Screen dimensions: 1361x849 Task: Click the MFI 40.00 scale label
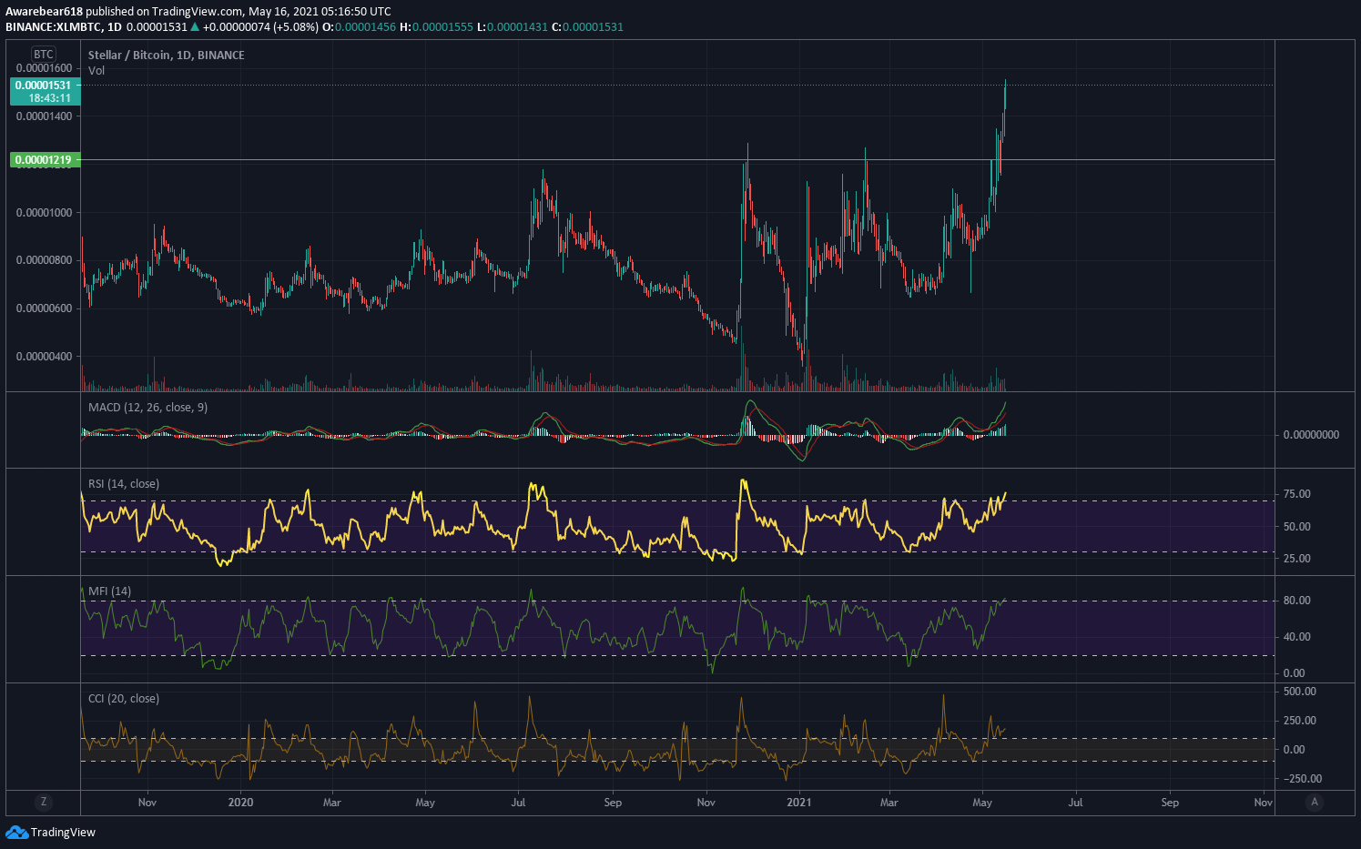click(x=1296, y=637)
